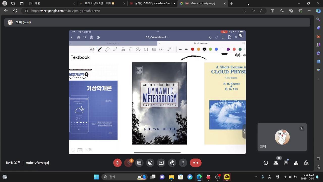Click the taskbar 검색 search box

(x=124, y=177)
